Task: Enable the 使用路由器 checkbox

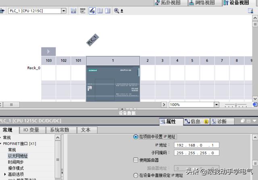Action: 135,160
